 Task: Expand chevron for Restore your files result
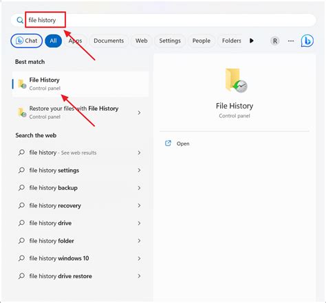coord(139,113)
